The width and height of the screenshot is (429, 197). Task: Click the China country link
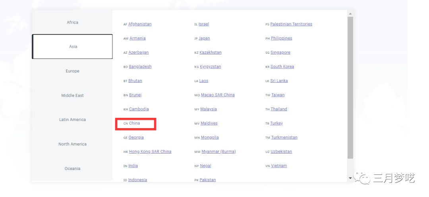134,123
